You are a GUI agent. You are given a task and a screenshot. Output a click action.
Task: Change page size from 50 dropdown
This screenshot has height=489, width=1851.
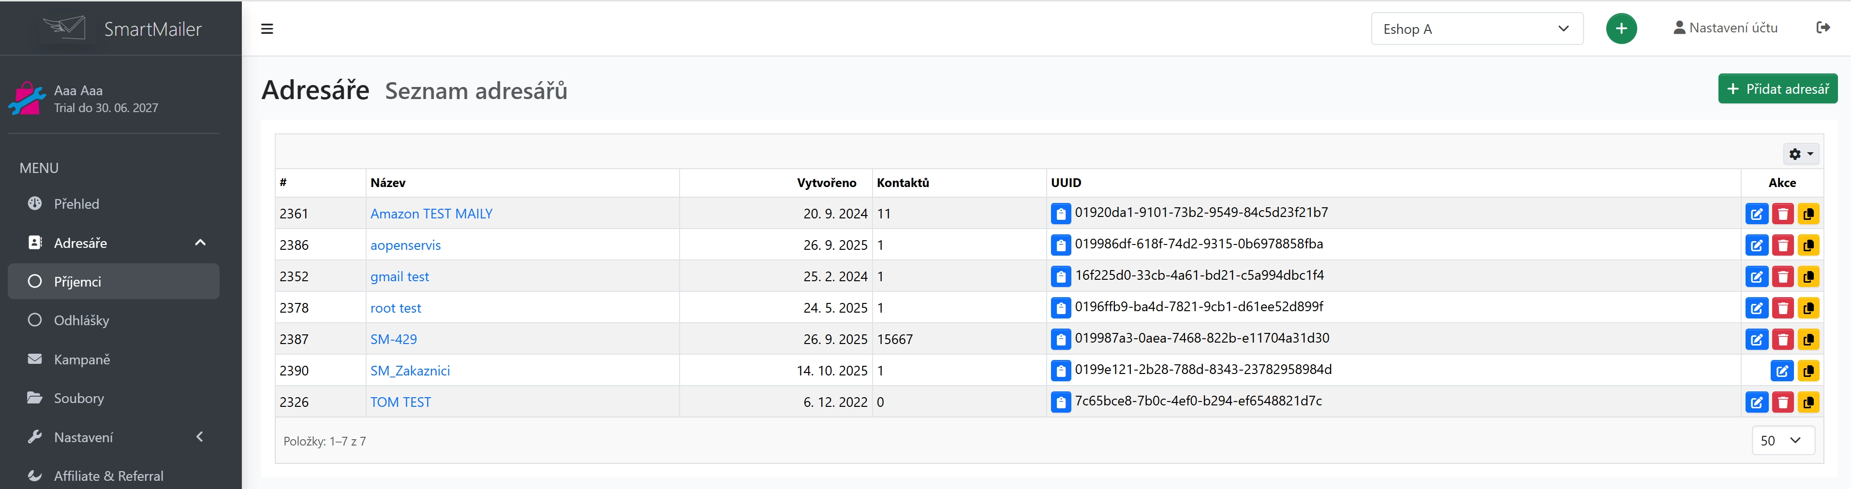point(1782,440)
